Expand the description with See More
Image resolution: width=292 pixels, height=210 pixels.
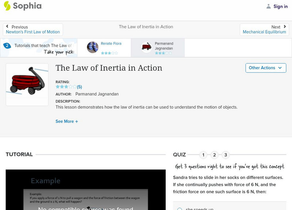tap(67, 121)
